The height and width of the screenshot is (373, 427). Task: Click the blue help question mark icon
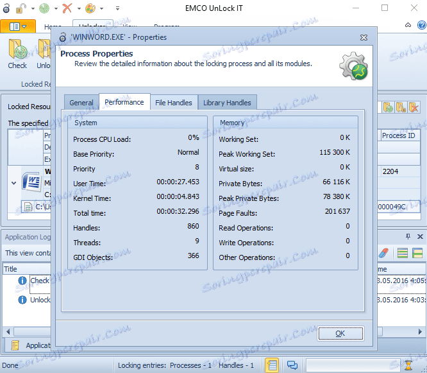[x=422, y=25]
